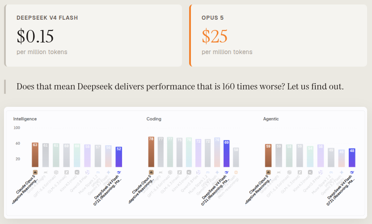Image resolution: width=372 pixels, height=224 pixels.
Task: Click the Gemini bar labeled 45 in Agentic
Action: click(x=342, y=158)
